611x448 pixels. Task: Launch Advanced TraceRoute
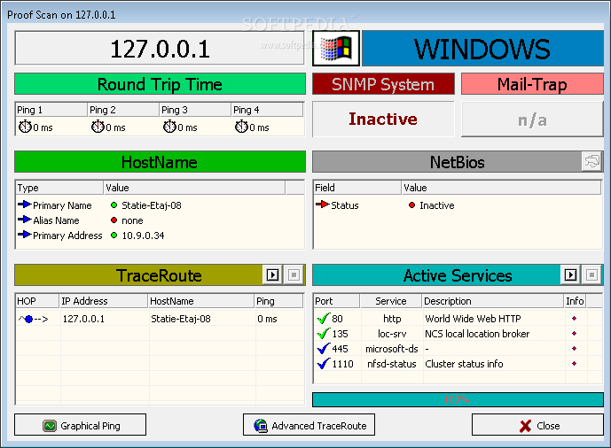(x=309, y=425)
